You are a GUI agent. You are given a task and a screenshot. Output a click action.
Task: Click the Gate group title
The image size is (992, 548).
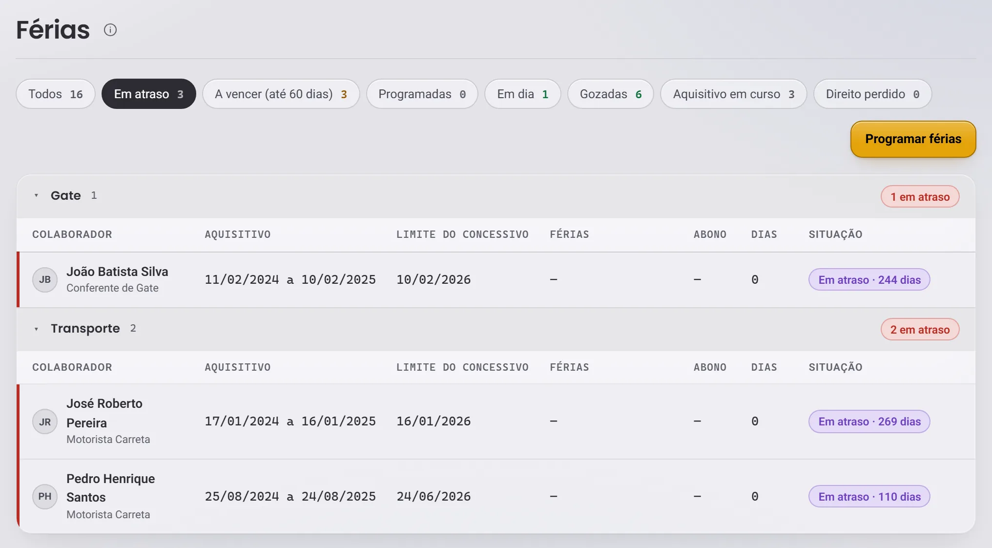66,195
